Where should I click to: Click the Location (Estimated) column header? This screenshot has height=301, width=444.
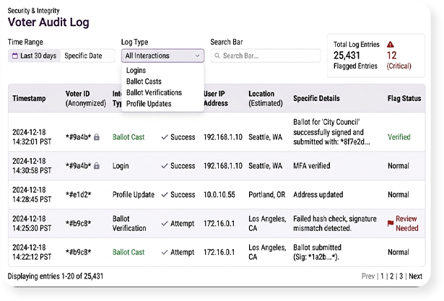(266, 98)
